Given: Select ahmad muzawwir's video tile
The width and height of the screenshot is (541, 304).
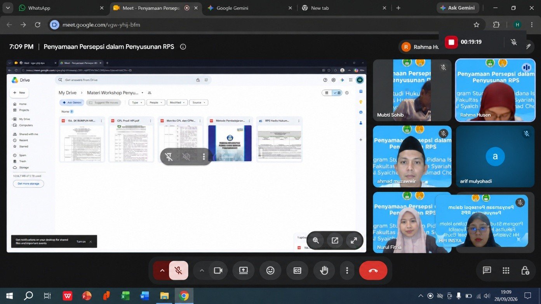Looking at the screenshot, I should pos(412,156).
